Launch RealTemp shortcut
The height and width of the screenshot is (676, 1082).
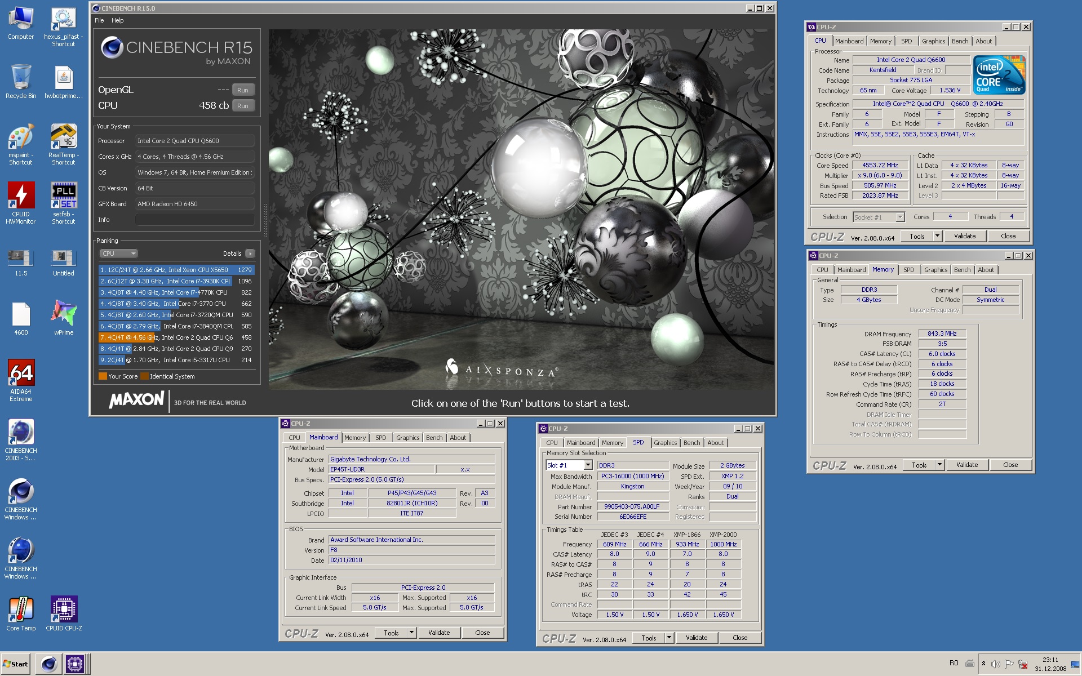pyautogui.click(x=64, y=145)
